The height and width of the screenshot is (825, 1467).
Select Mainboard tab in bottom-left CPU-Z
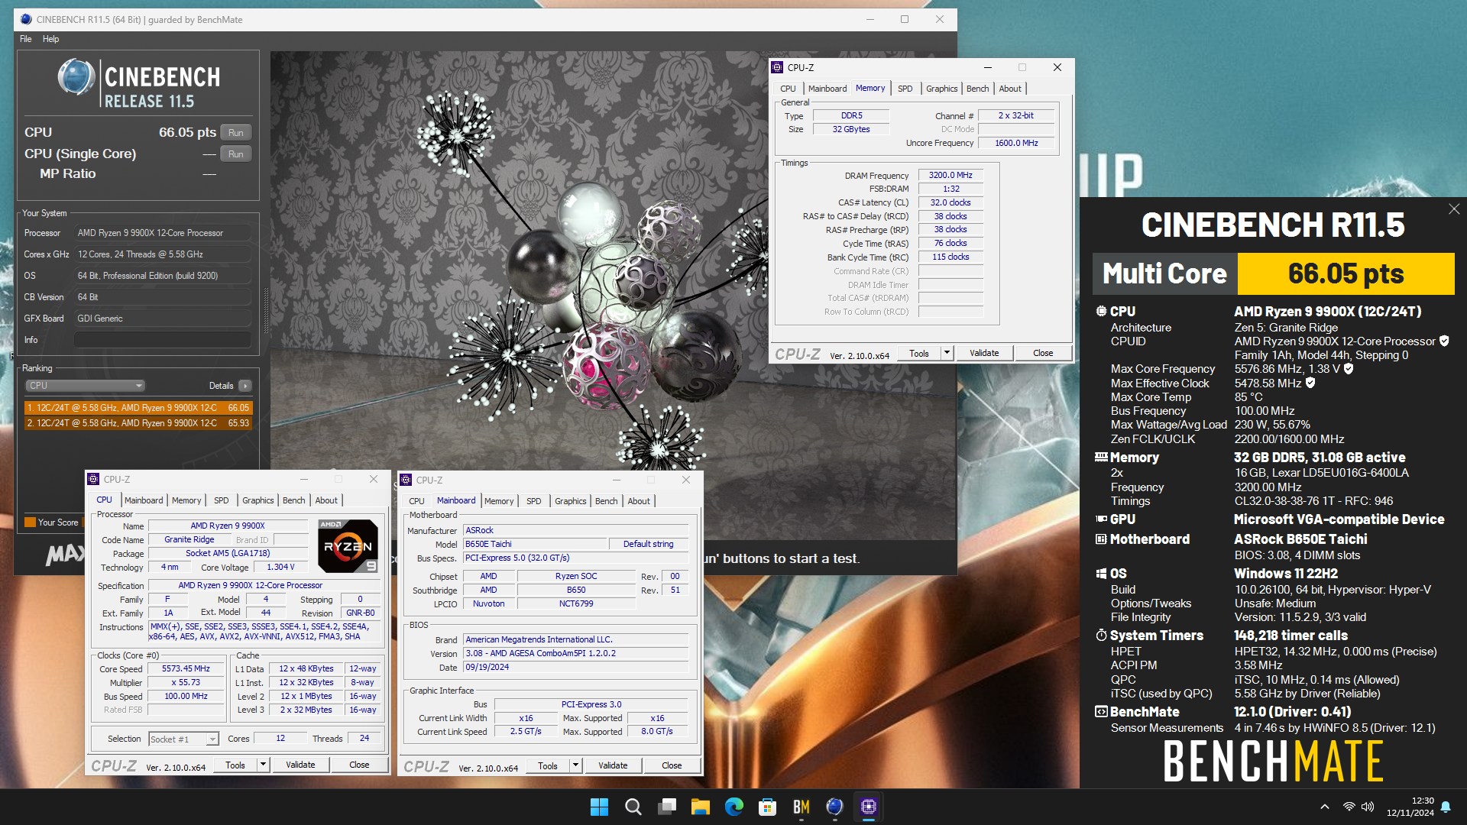[x=144, y=500]
